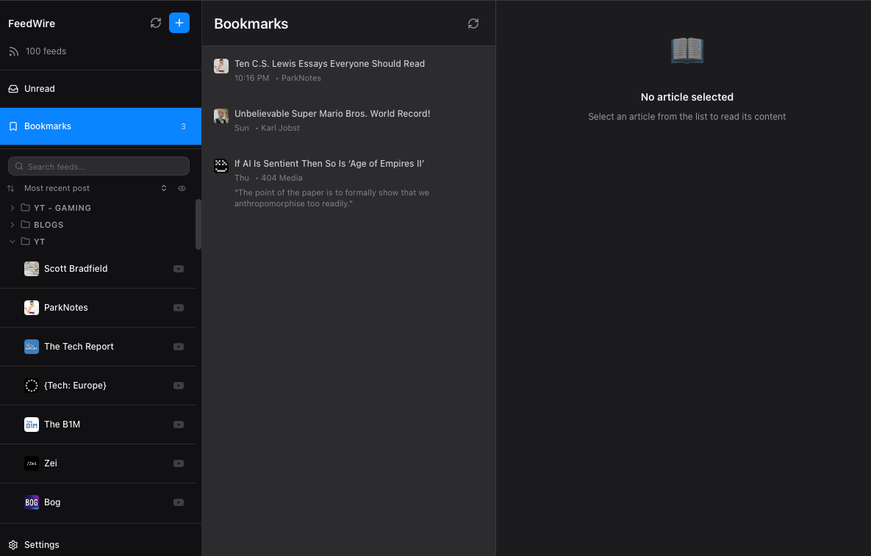The height and width of the screenshot is (556, 871).
Task: Click the FeedWire app title
Action: pyautogui.click(x=32, y=24)
